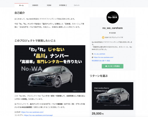Open the ホーム tab
The width and height of the screenshot is (148, 117).
coord(21,5)
